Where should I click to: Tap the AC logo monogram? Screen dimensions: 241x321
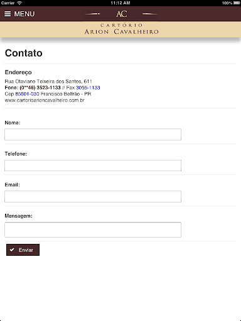point(121,14)
